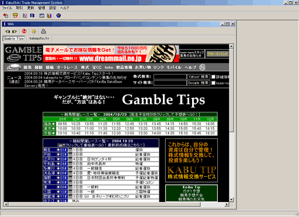Open the chart icon in the main toolbar
299x217 pixels.
[25, 15]
